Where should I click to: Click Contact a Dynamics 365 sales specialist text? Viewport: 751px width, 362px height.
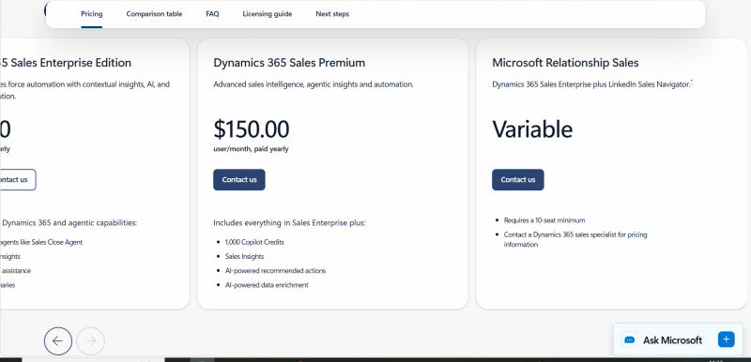[575, 239]
